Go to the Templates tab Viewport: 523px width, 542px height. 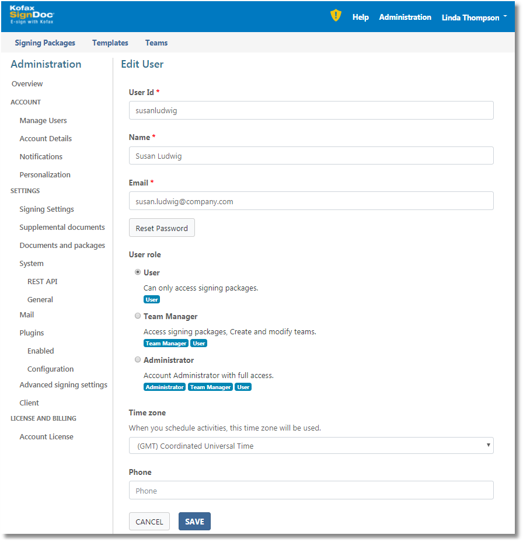click(x=110, y=43)
